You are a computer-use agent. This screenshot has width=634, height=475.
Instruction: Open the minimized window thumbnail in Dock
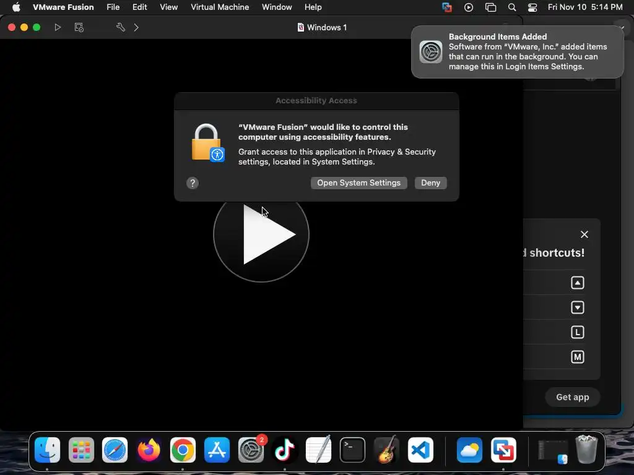(553, 451)
